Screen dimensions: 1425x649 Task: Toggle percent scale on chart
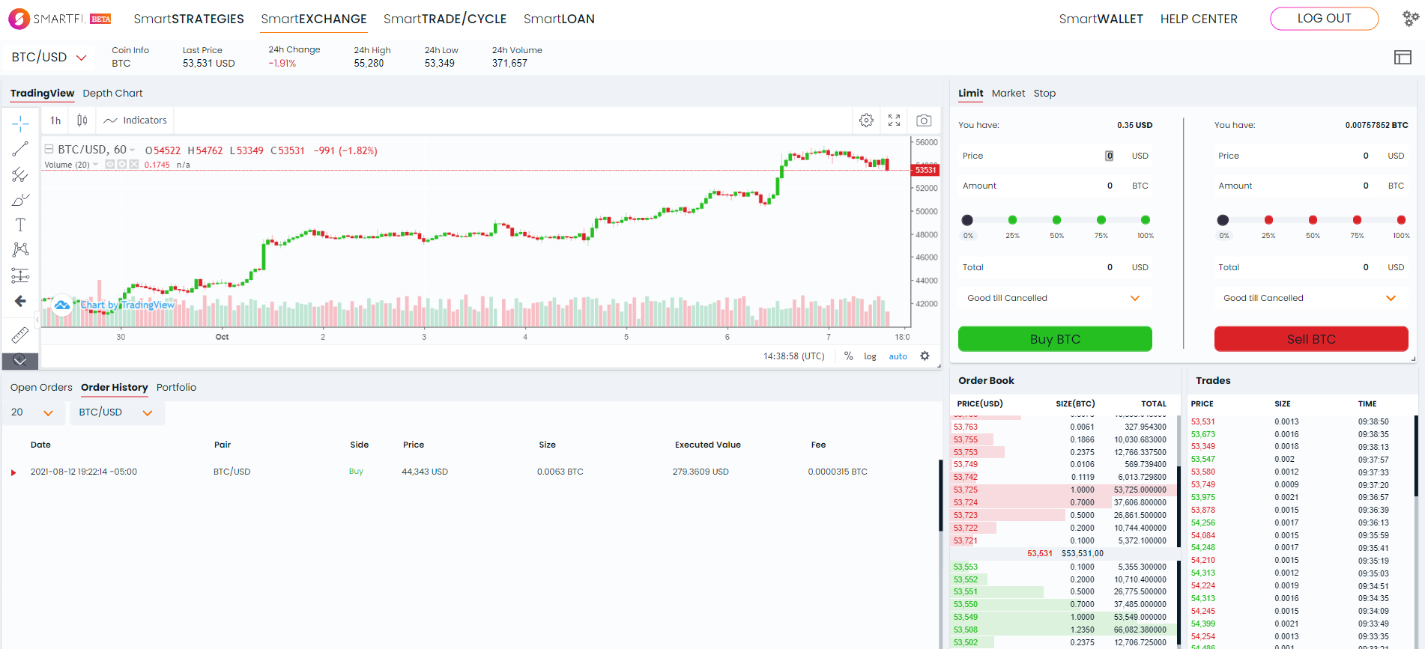[x=848, y=356]
